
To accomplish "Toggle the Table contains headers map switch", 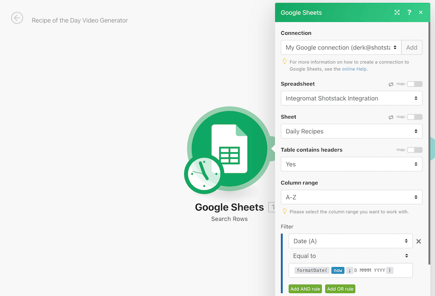I will (x=415, y=150).
